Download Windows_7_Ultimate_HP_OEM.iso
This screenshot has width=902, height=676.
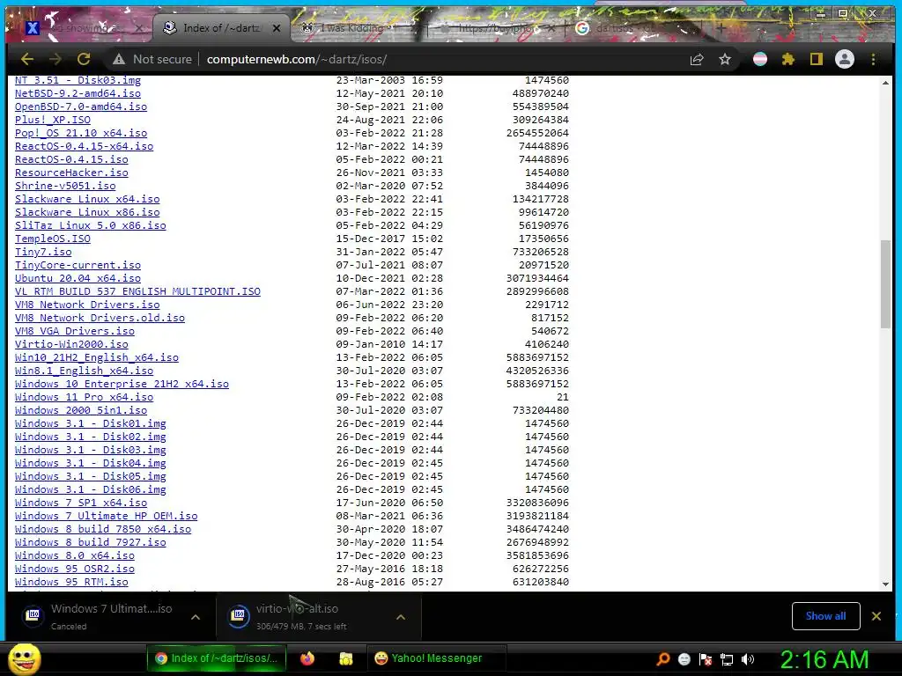click(106, 516)
